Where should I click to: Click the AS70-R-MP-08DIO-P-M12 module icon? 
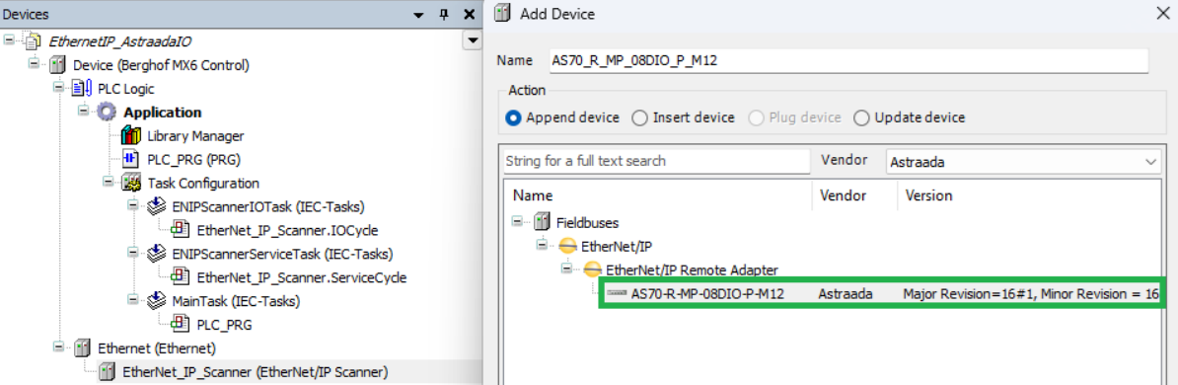[x=616, y=293]
